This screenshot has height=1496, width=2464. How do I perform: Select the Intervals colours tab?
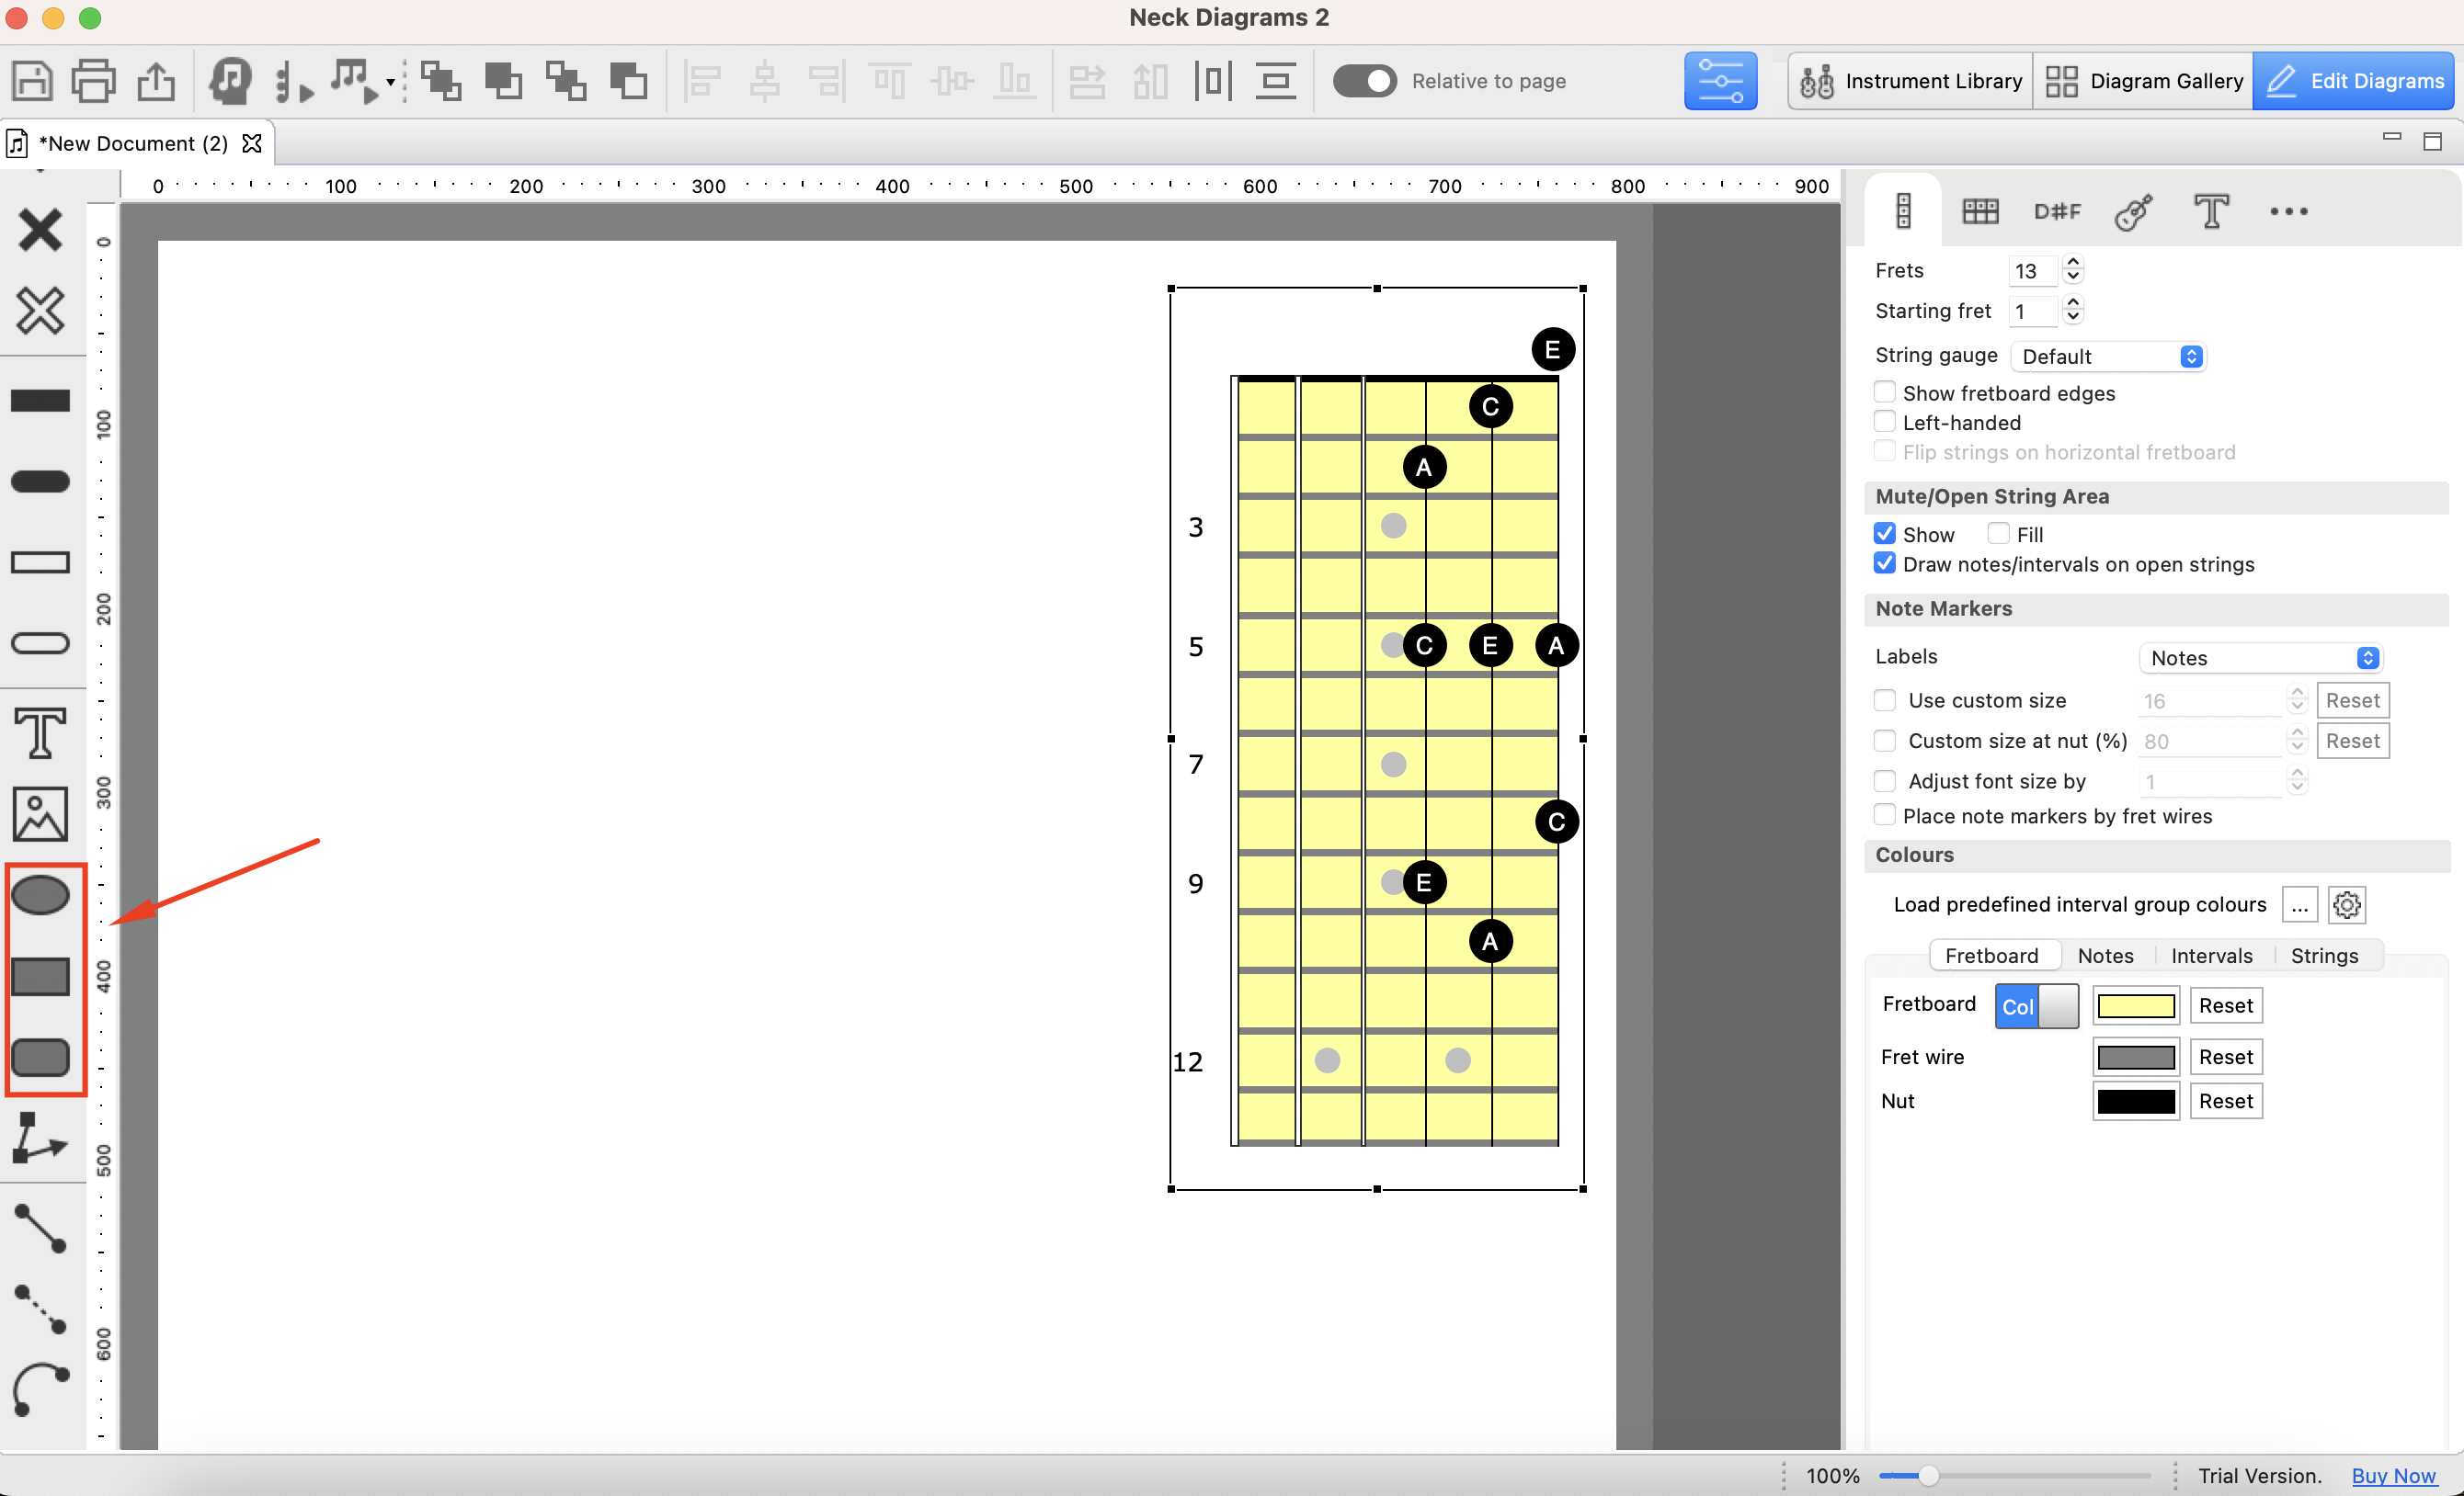click(x=2211, y=956)
